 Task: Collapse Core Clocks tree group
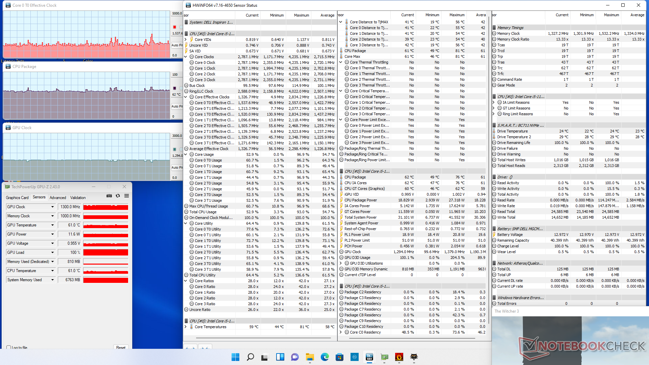[x=186, y=57]
